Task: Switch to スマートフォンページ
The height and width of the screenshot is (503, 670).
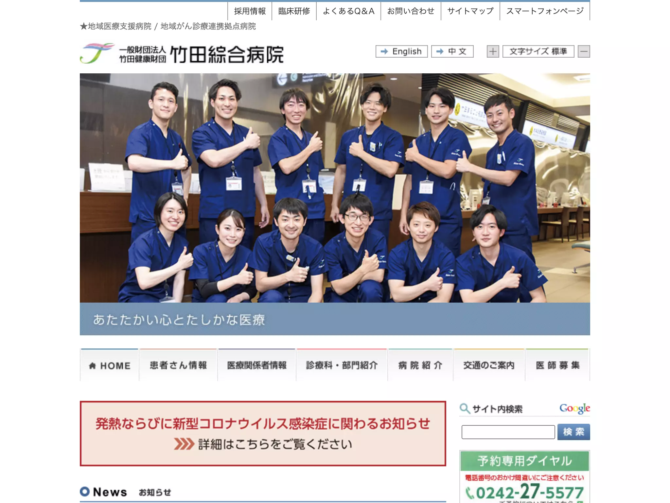Action: [545, 11]
